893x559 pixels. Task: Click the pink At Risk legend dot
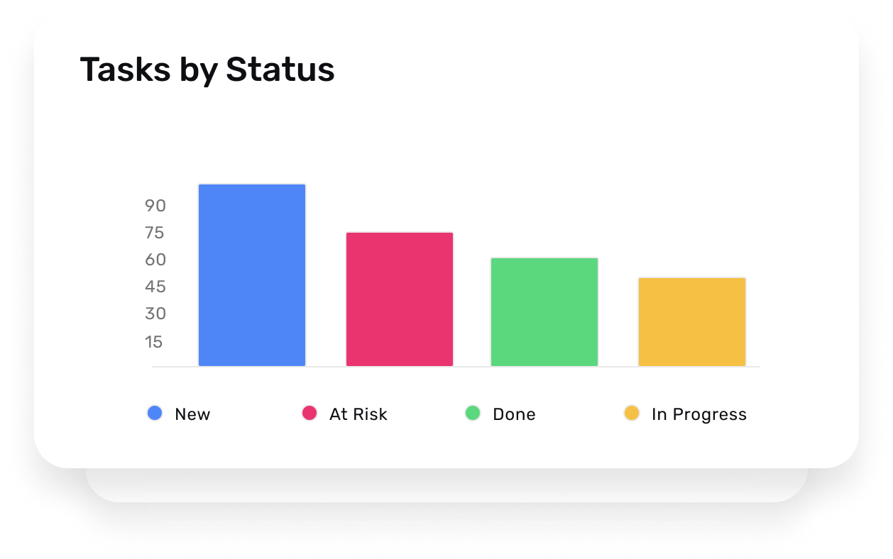click(309, 413)
